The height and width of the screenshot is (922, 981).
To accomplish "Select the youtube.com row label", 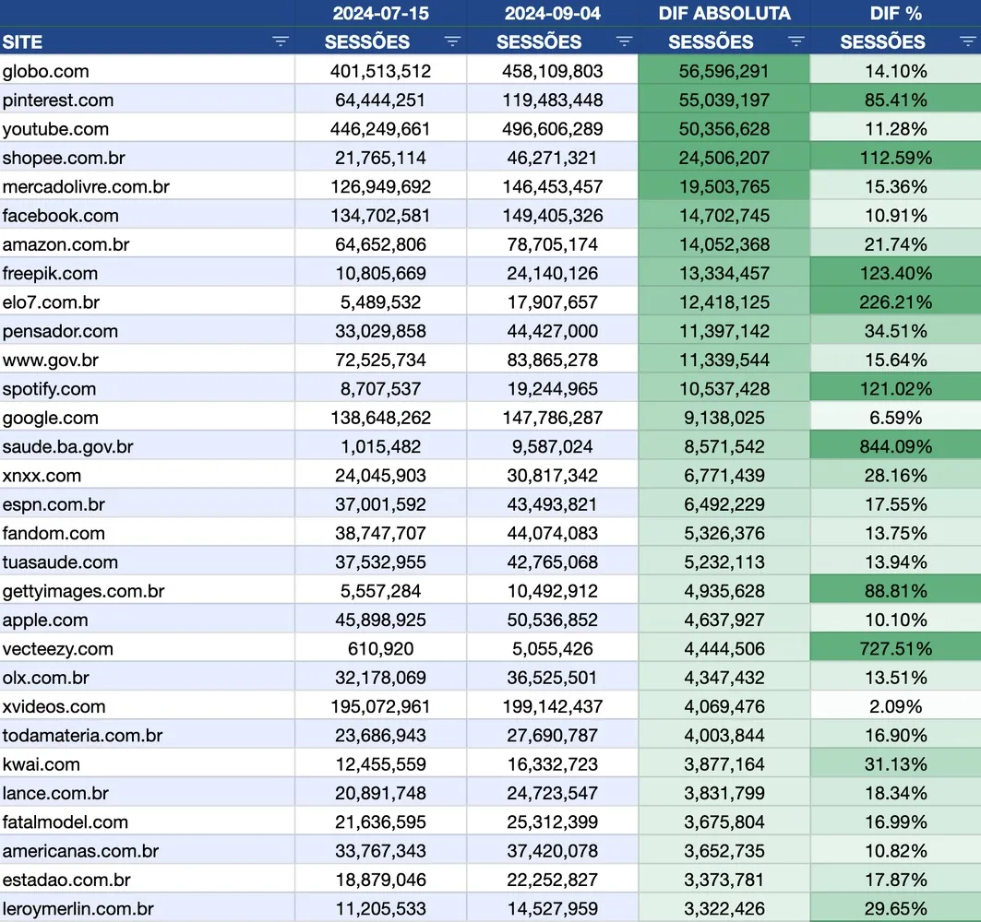I will tap(50, 128).
